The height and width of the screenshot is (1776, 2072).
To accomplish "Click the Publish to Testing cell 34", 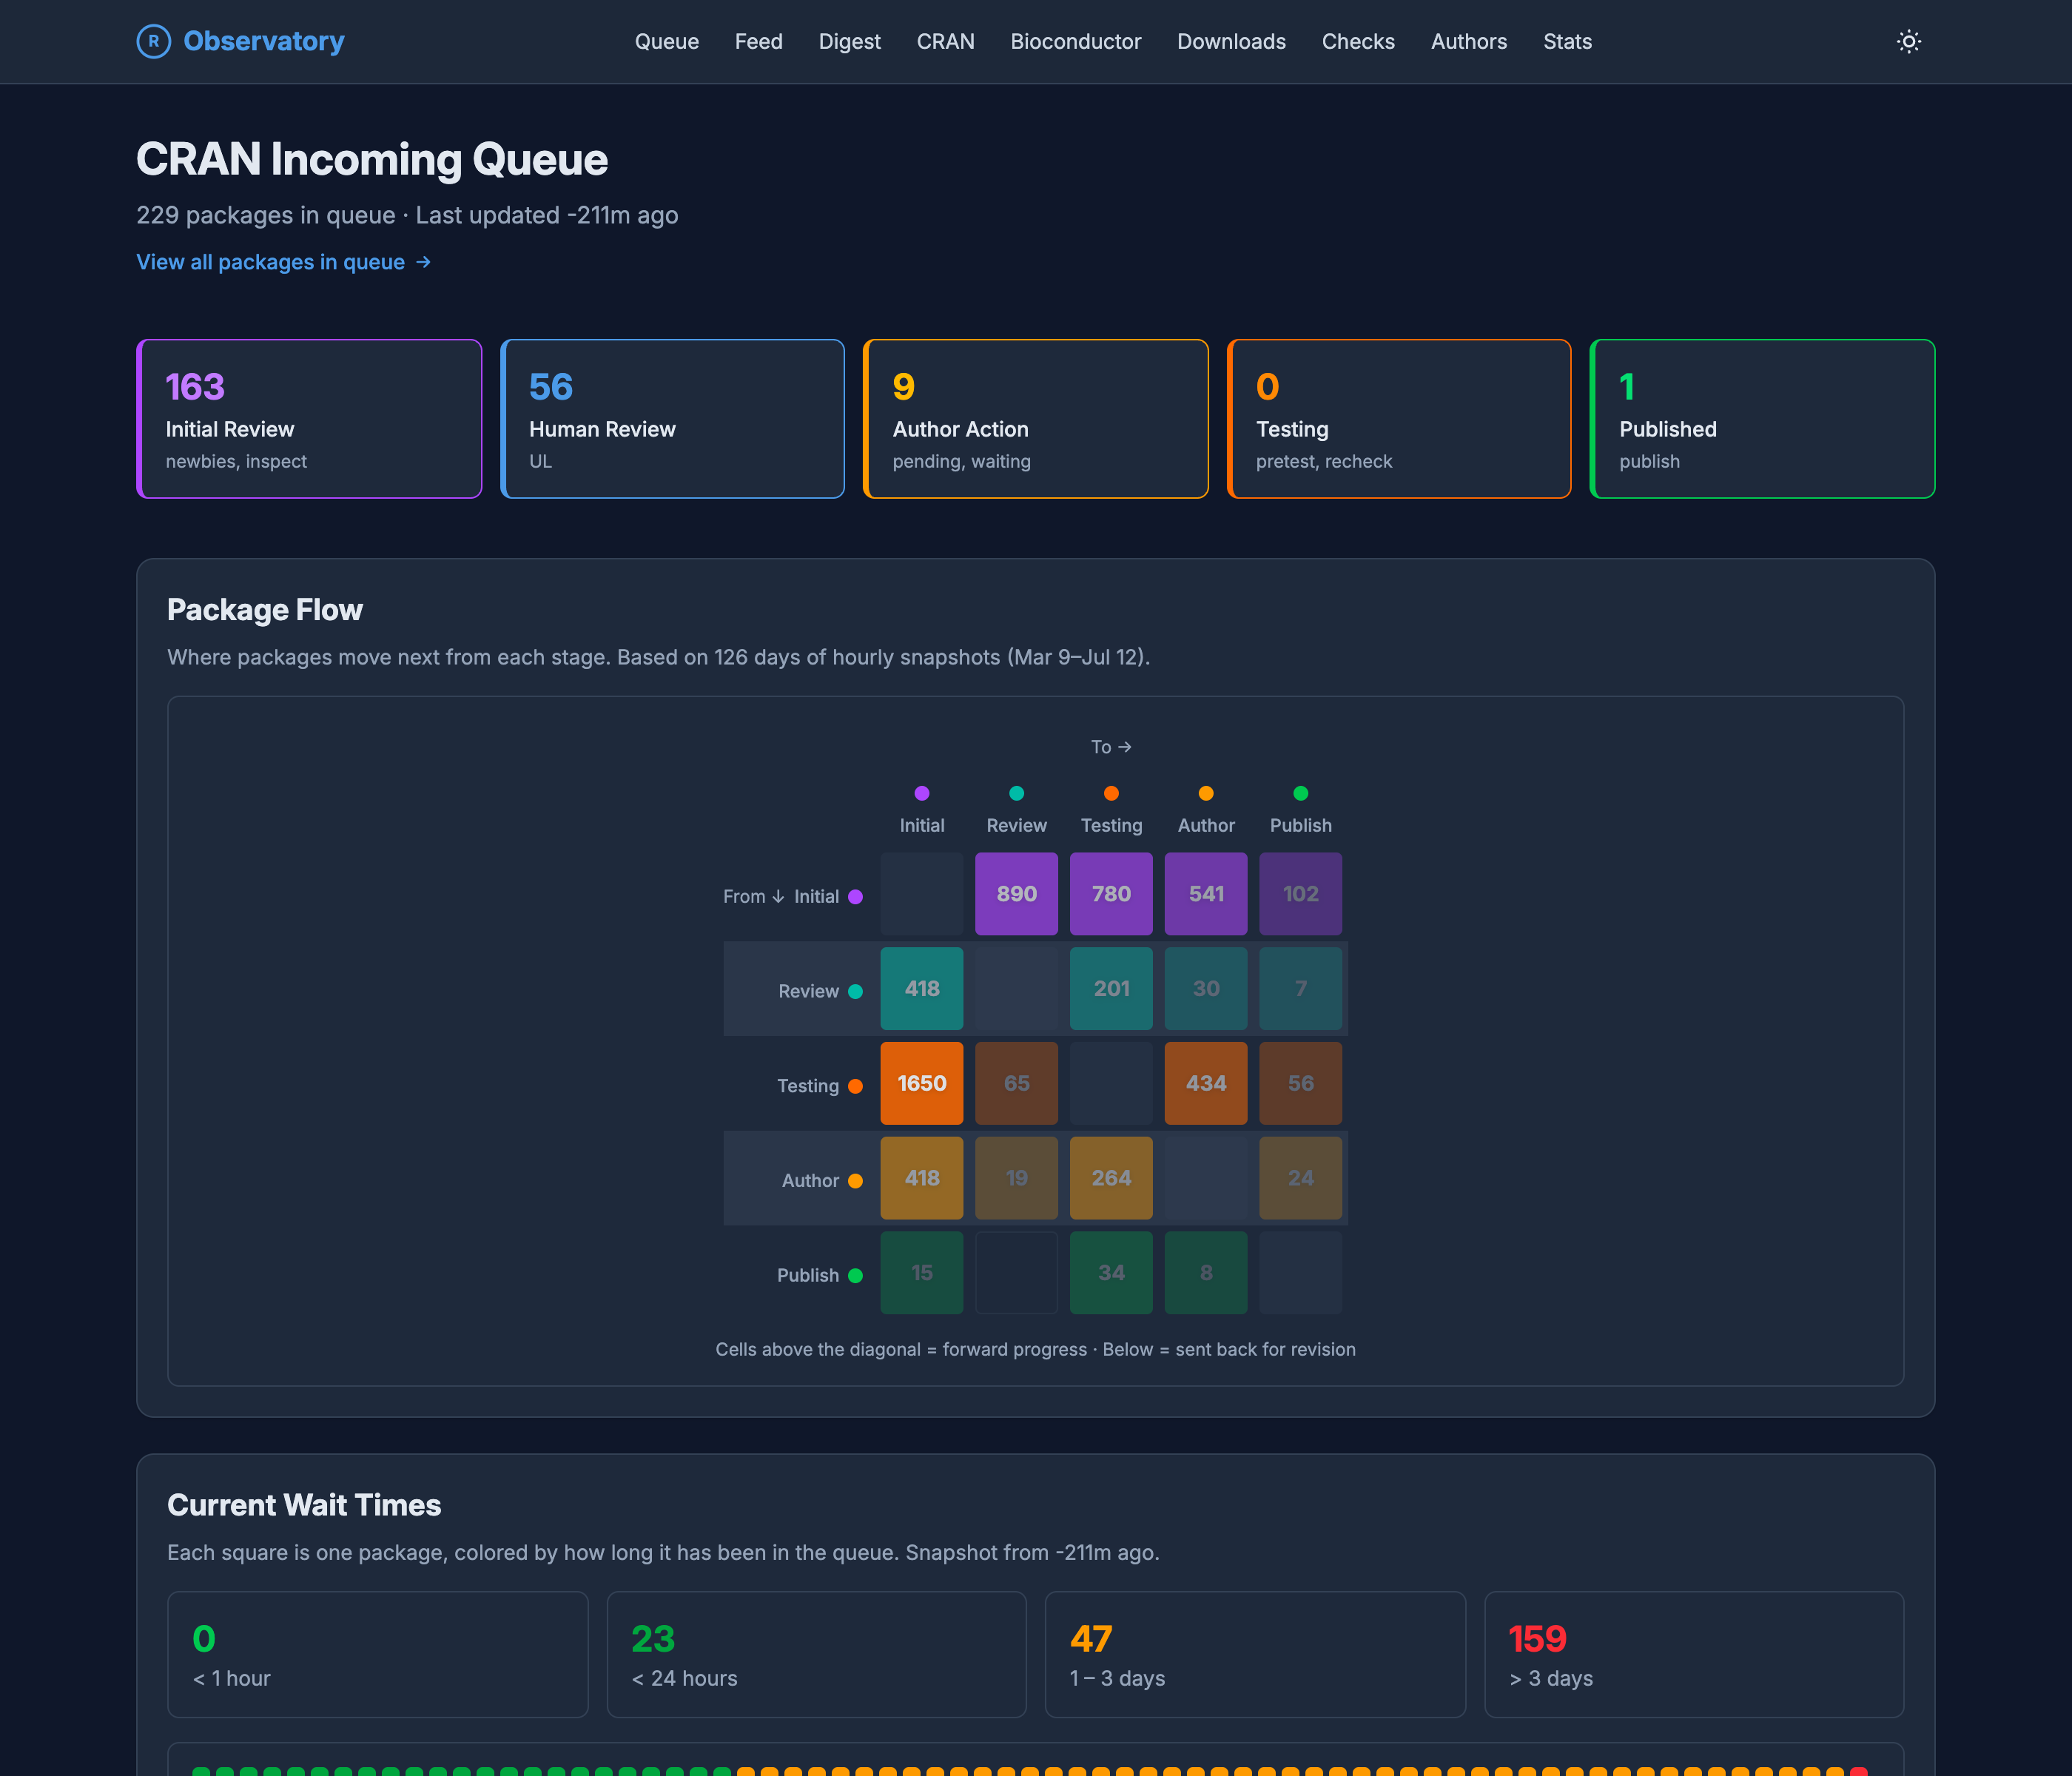I will coord(1111,1272).
